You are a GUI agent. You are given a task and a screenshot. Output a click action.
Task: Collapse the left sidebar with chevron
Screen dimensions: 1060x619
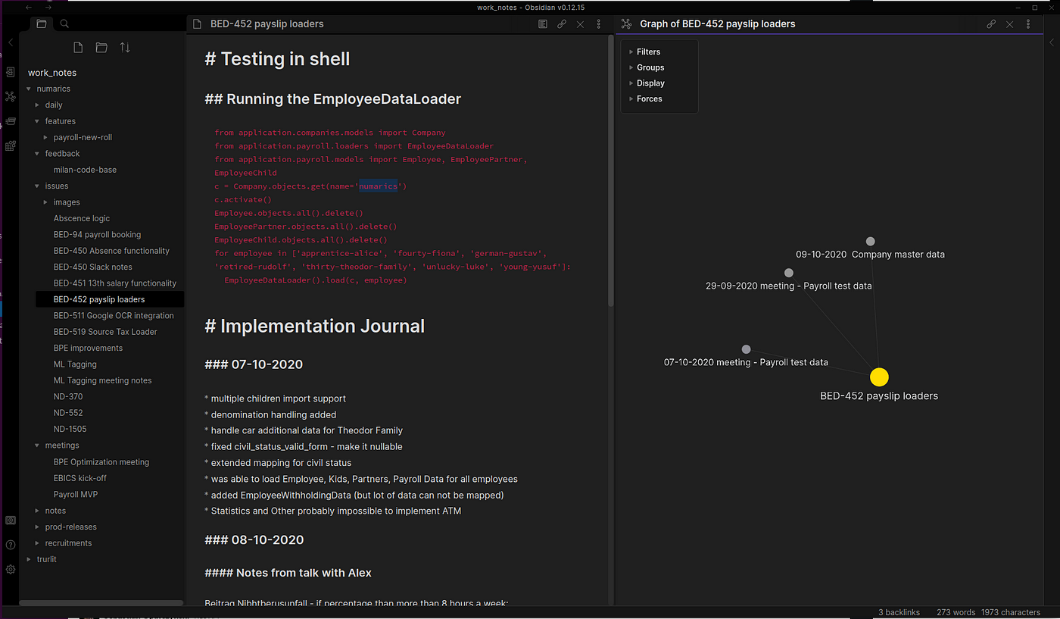click(11, 43)
